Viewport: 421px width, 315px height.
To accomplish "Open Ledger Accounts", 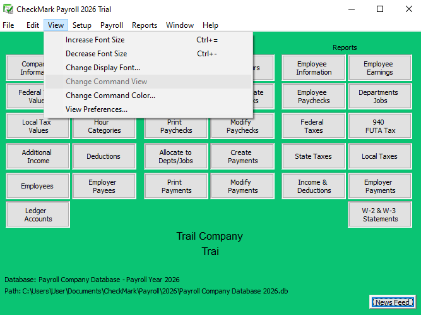I will coord(38,214).
